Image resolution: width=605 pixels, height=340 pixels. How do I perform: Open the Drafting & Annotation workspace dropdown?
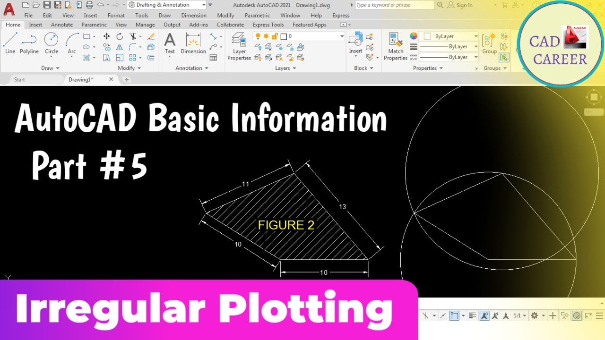[x=204, y=5]
